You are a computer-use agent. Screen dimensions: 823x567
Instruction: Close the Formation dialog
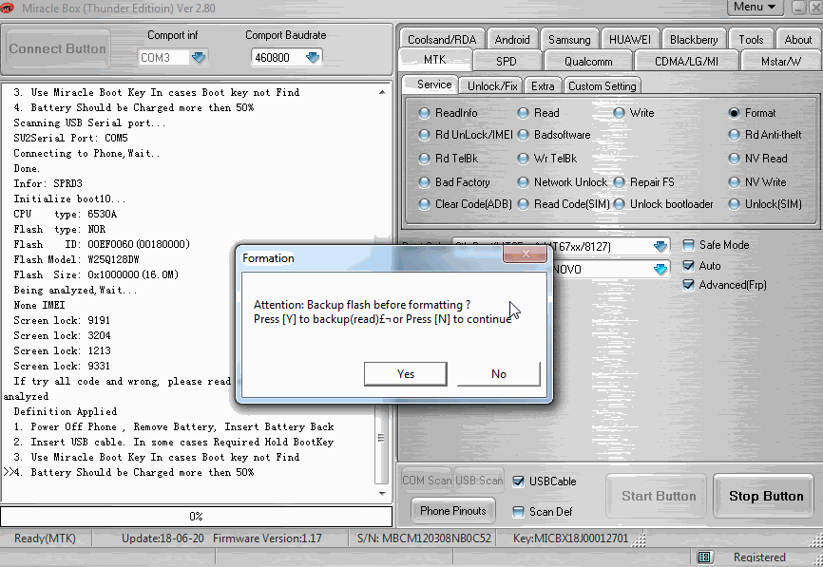click(526, 255)
